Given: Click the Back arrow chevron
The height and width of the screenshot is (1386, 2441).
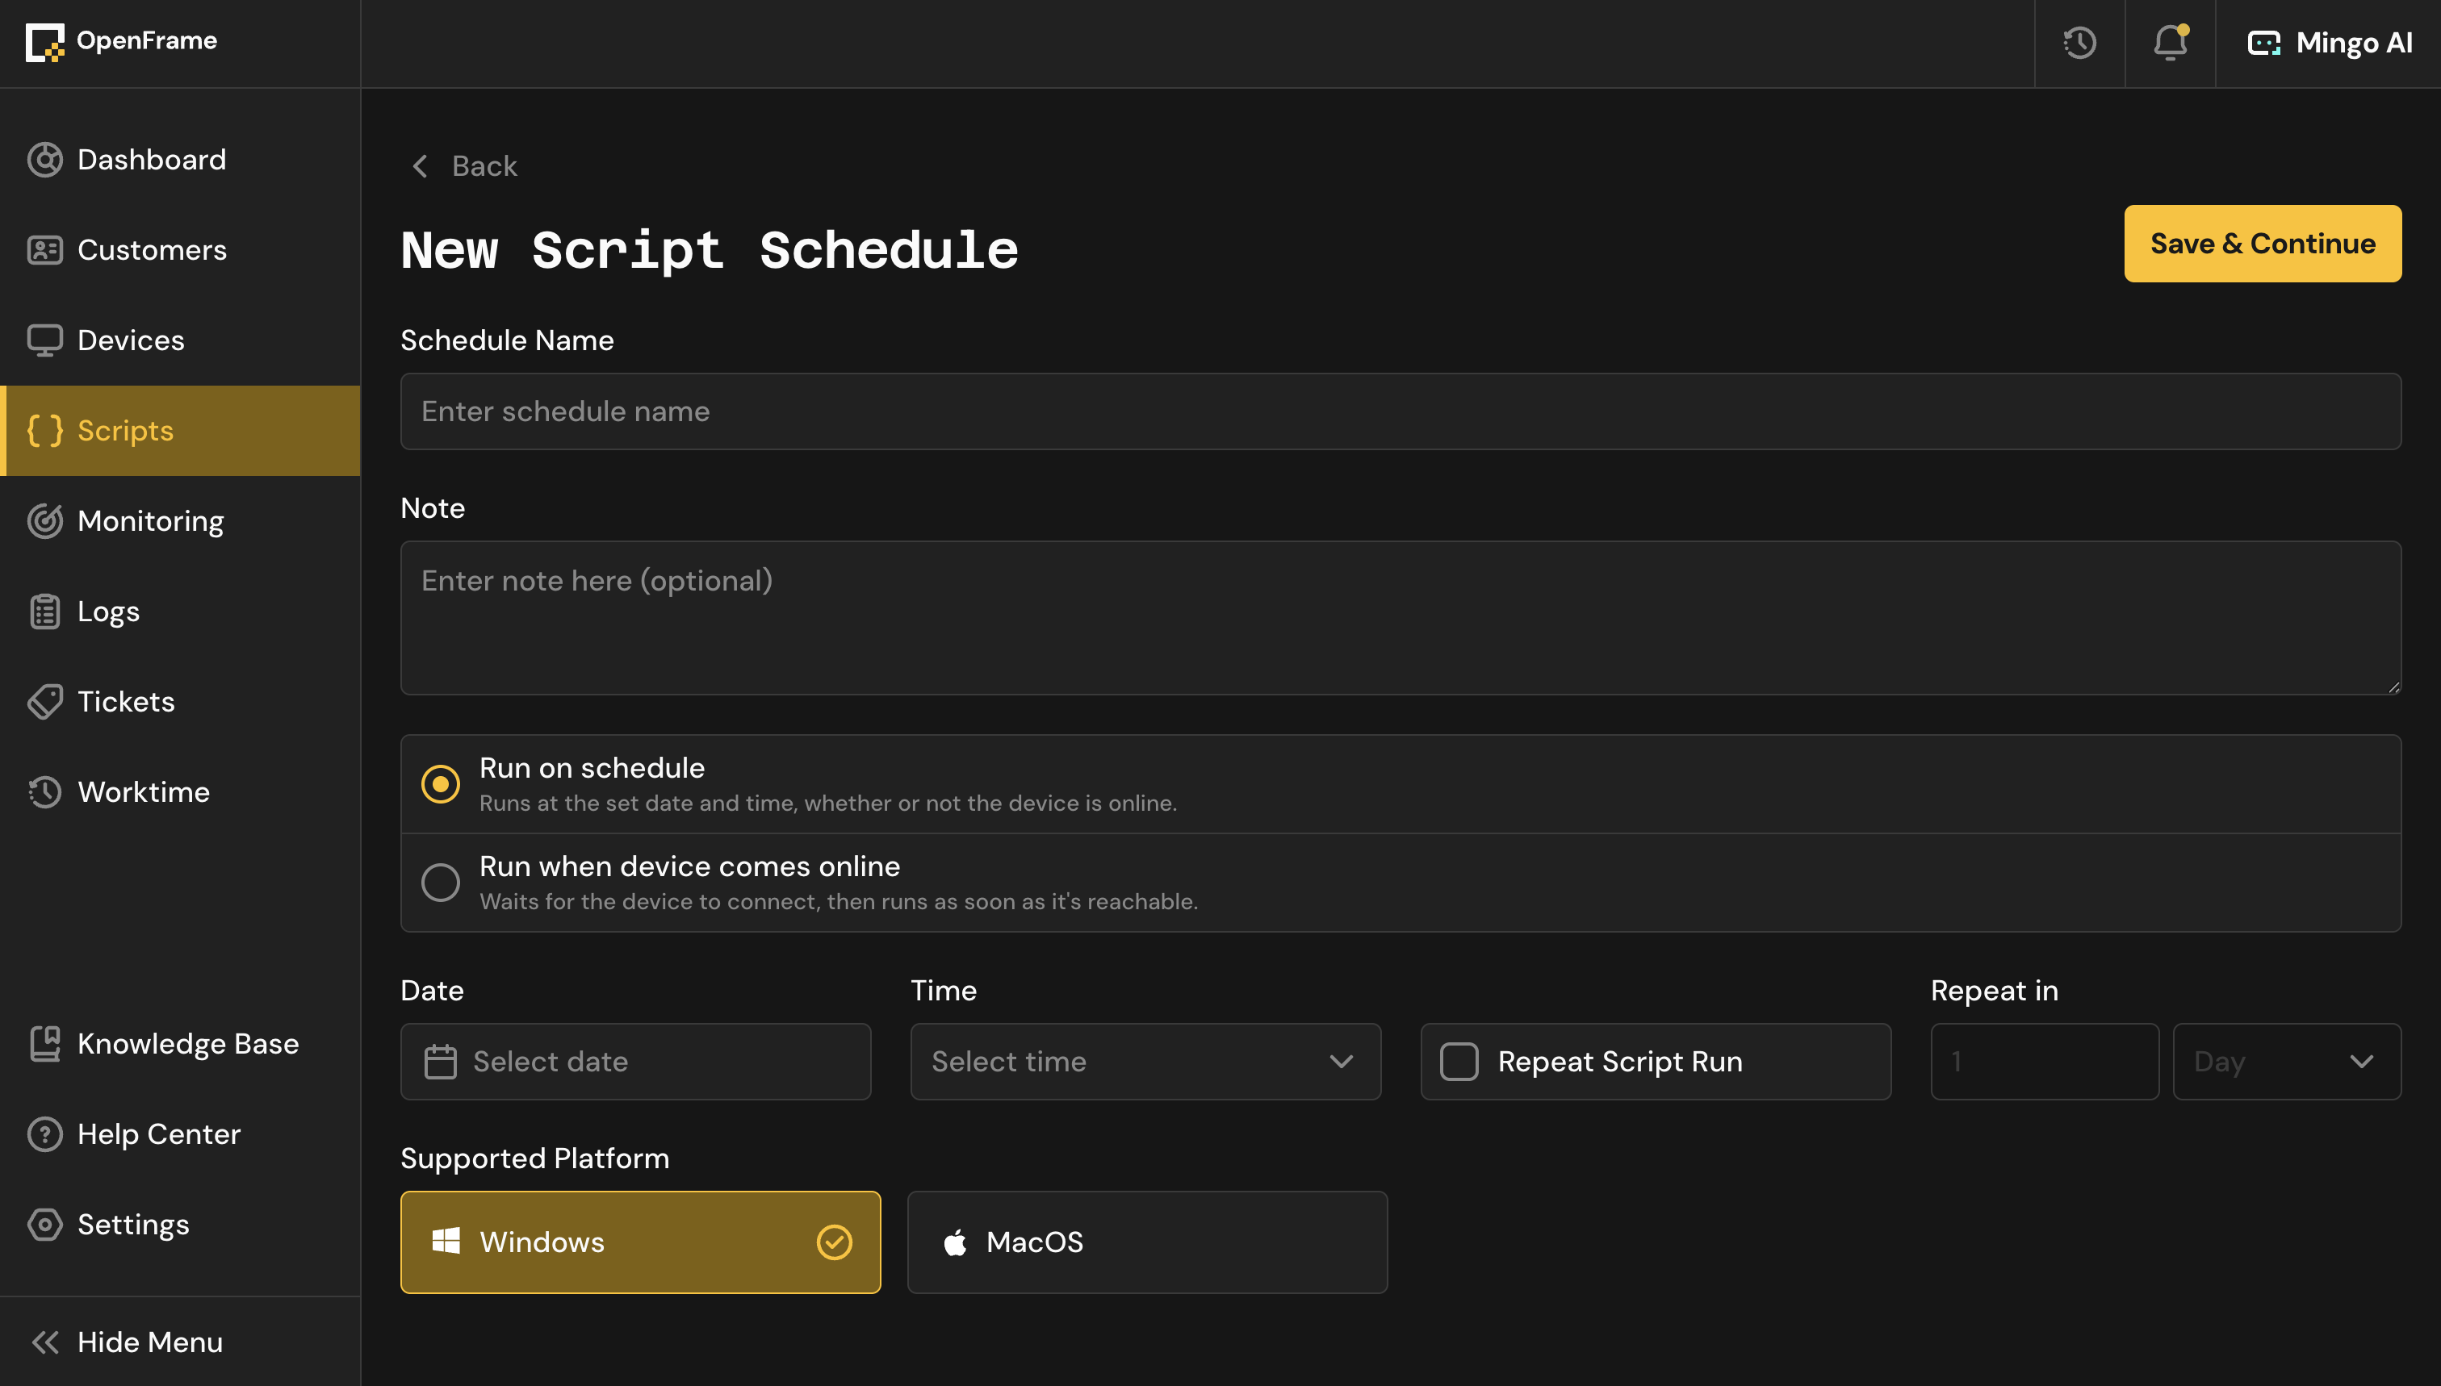Looking at the screenshot, I should tap(419, 166).
